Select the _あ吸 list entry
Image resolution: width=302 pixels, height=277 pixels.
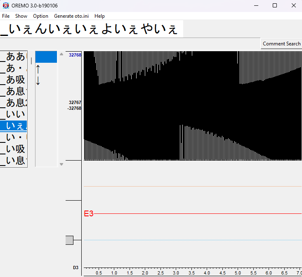tap(14, 80)
